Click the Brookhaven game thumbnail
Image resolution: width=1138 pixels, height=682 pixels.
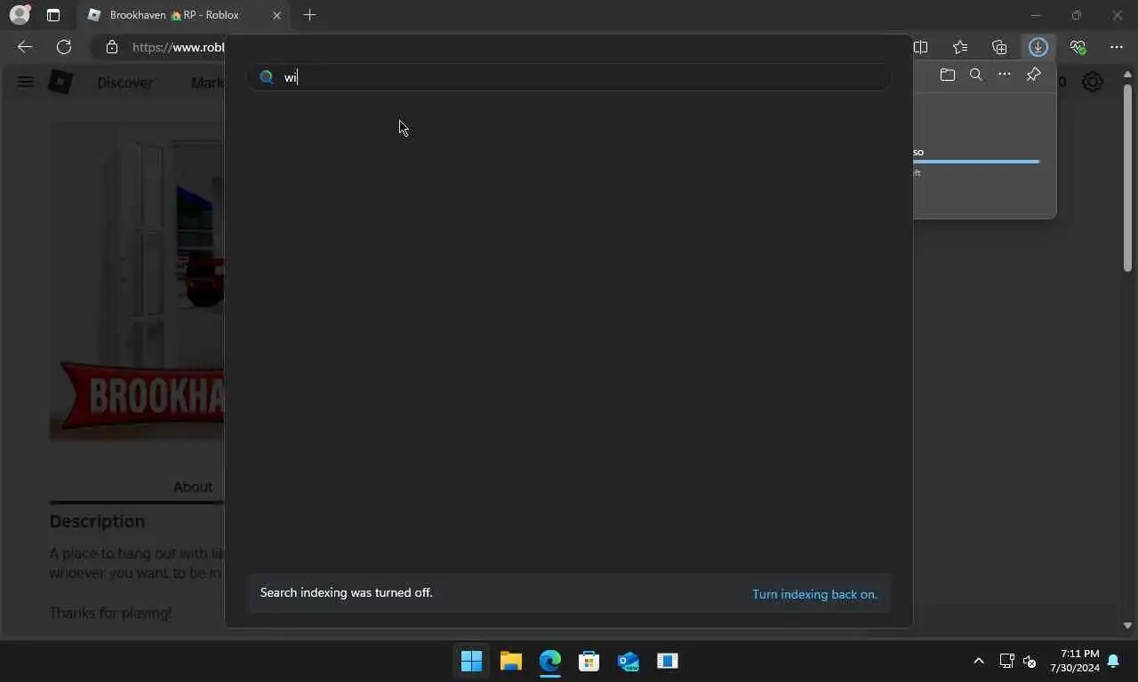click(x=137, y=280)
